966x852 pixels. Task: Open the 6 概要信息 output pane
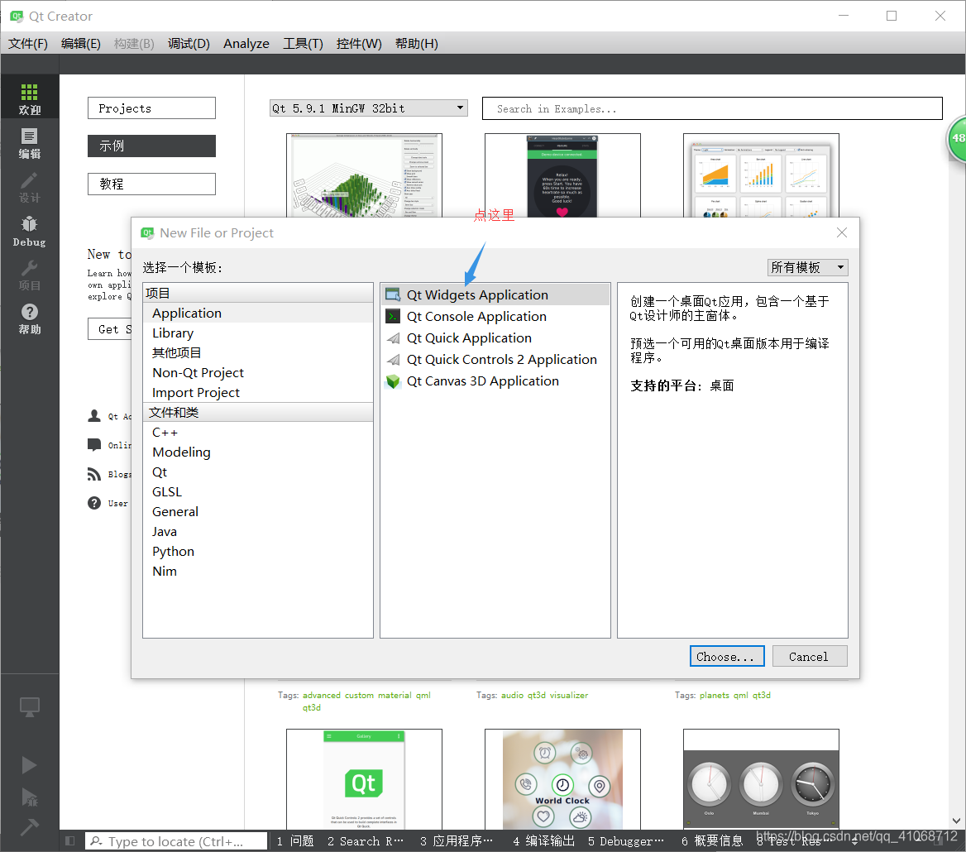(712, 841)
